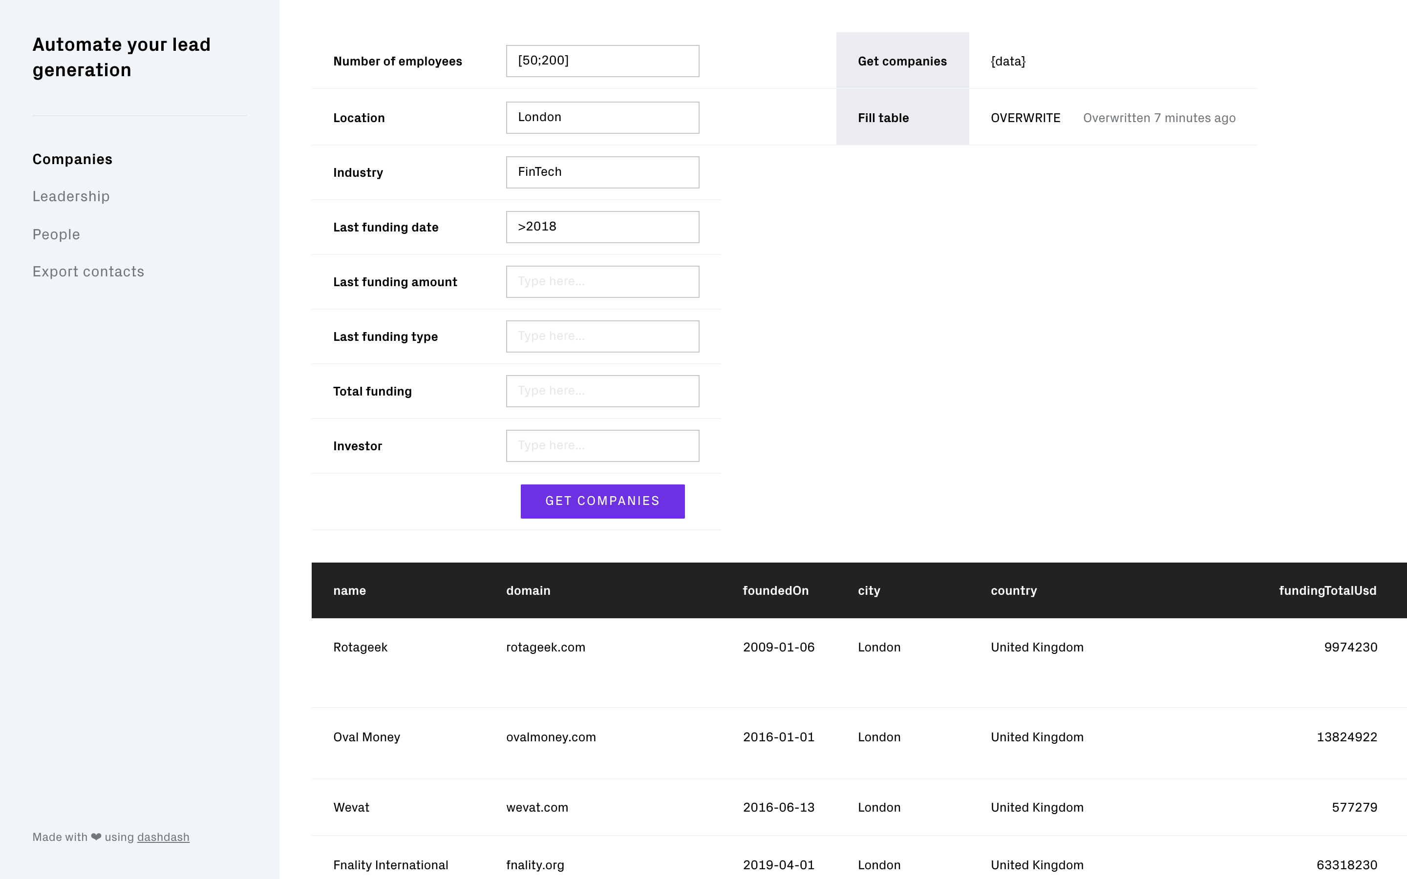The width and height of the screenshot is (1407, 879).
Task: Click the Get companies action label
Action: coord(902,61)
